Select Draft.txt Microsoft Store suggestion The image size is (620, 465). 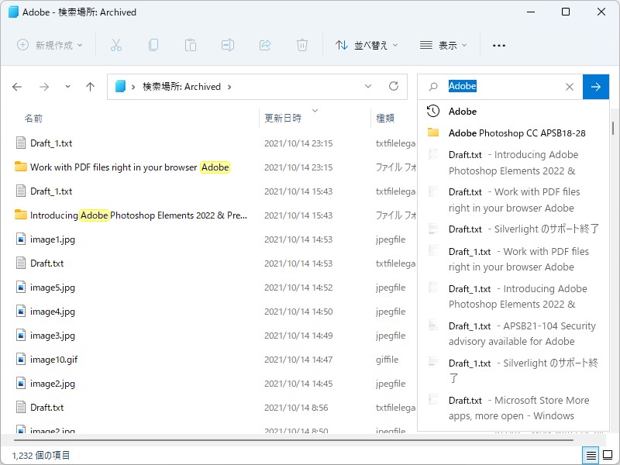pyautogui.click(x=513, y=408)
